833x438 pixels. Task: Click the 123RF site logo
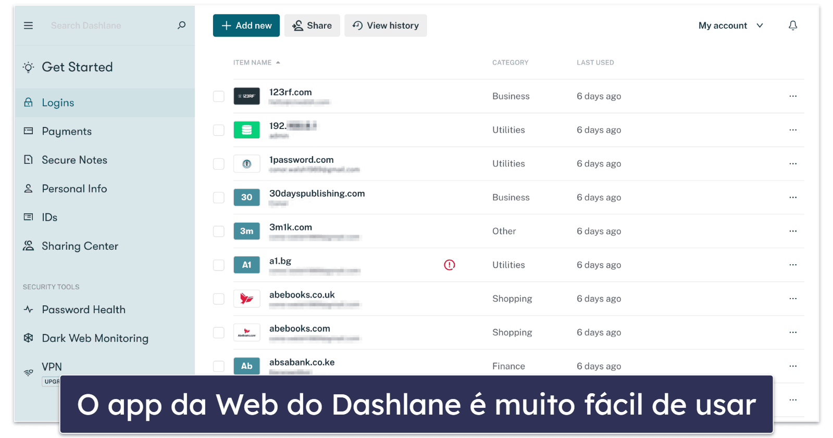(246, 96)
